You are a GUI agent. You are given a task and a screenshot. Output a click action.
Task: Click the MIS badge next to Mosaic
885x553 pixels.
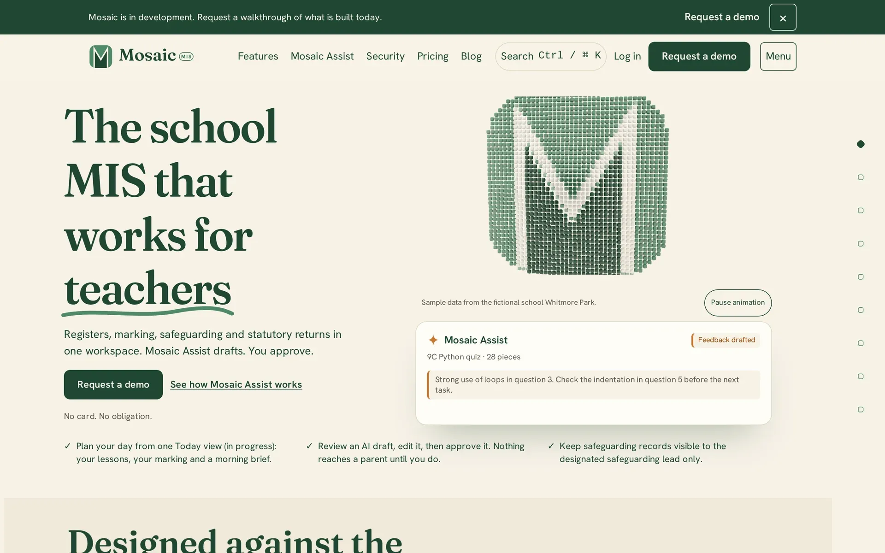(x=186, y=57)
